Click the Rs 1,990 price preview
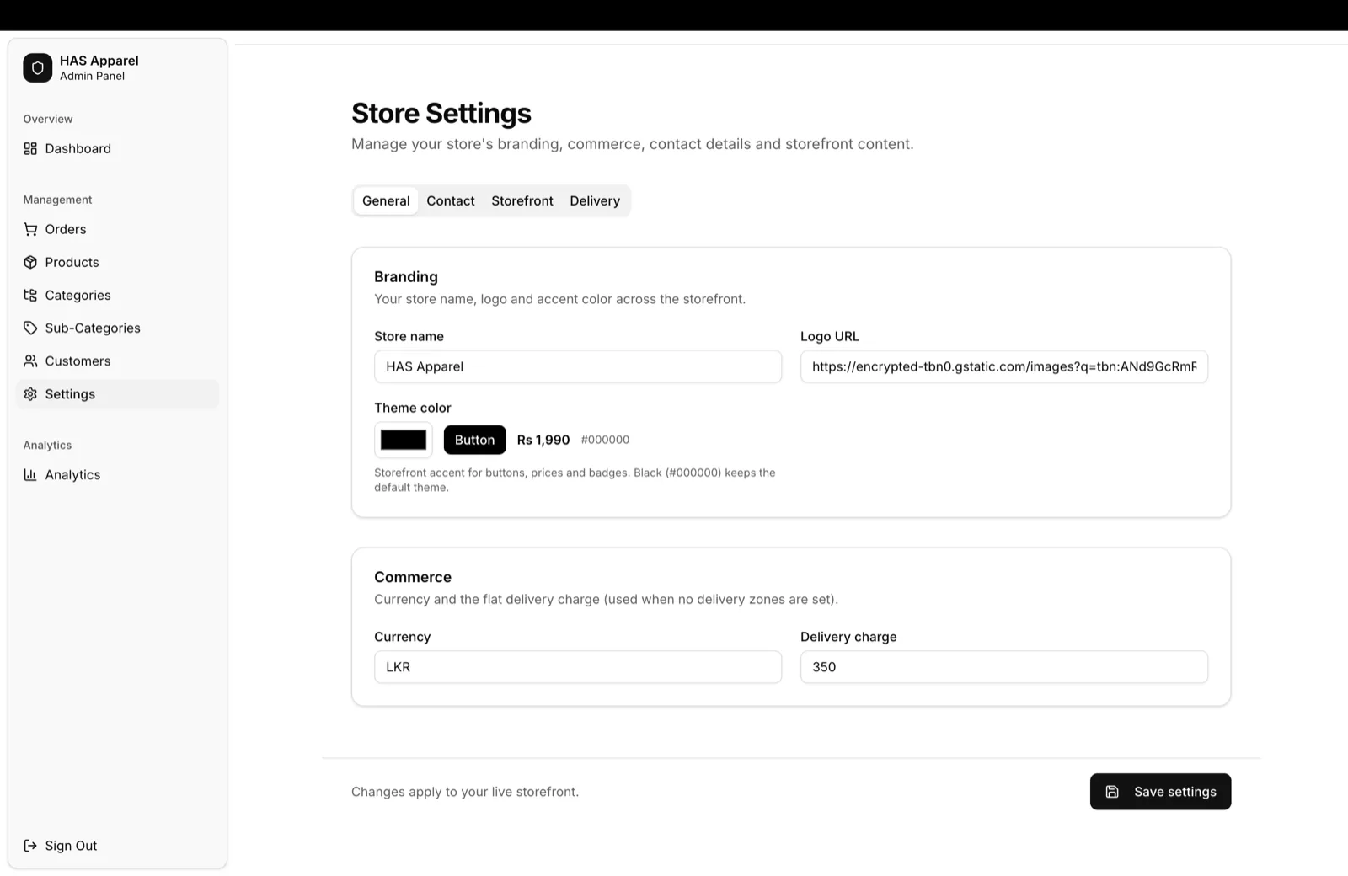Image resolution: width=1348 pixels, height=876 pixels. coord(543,440)
